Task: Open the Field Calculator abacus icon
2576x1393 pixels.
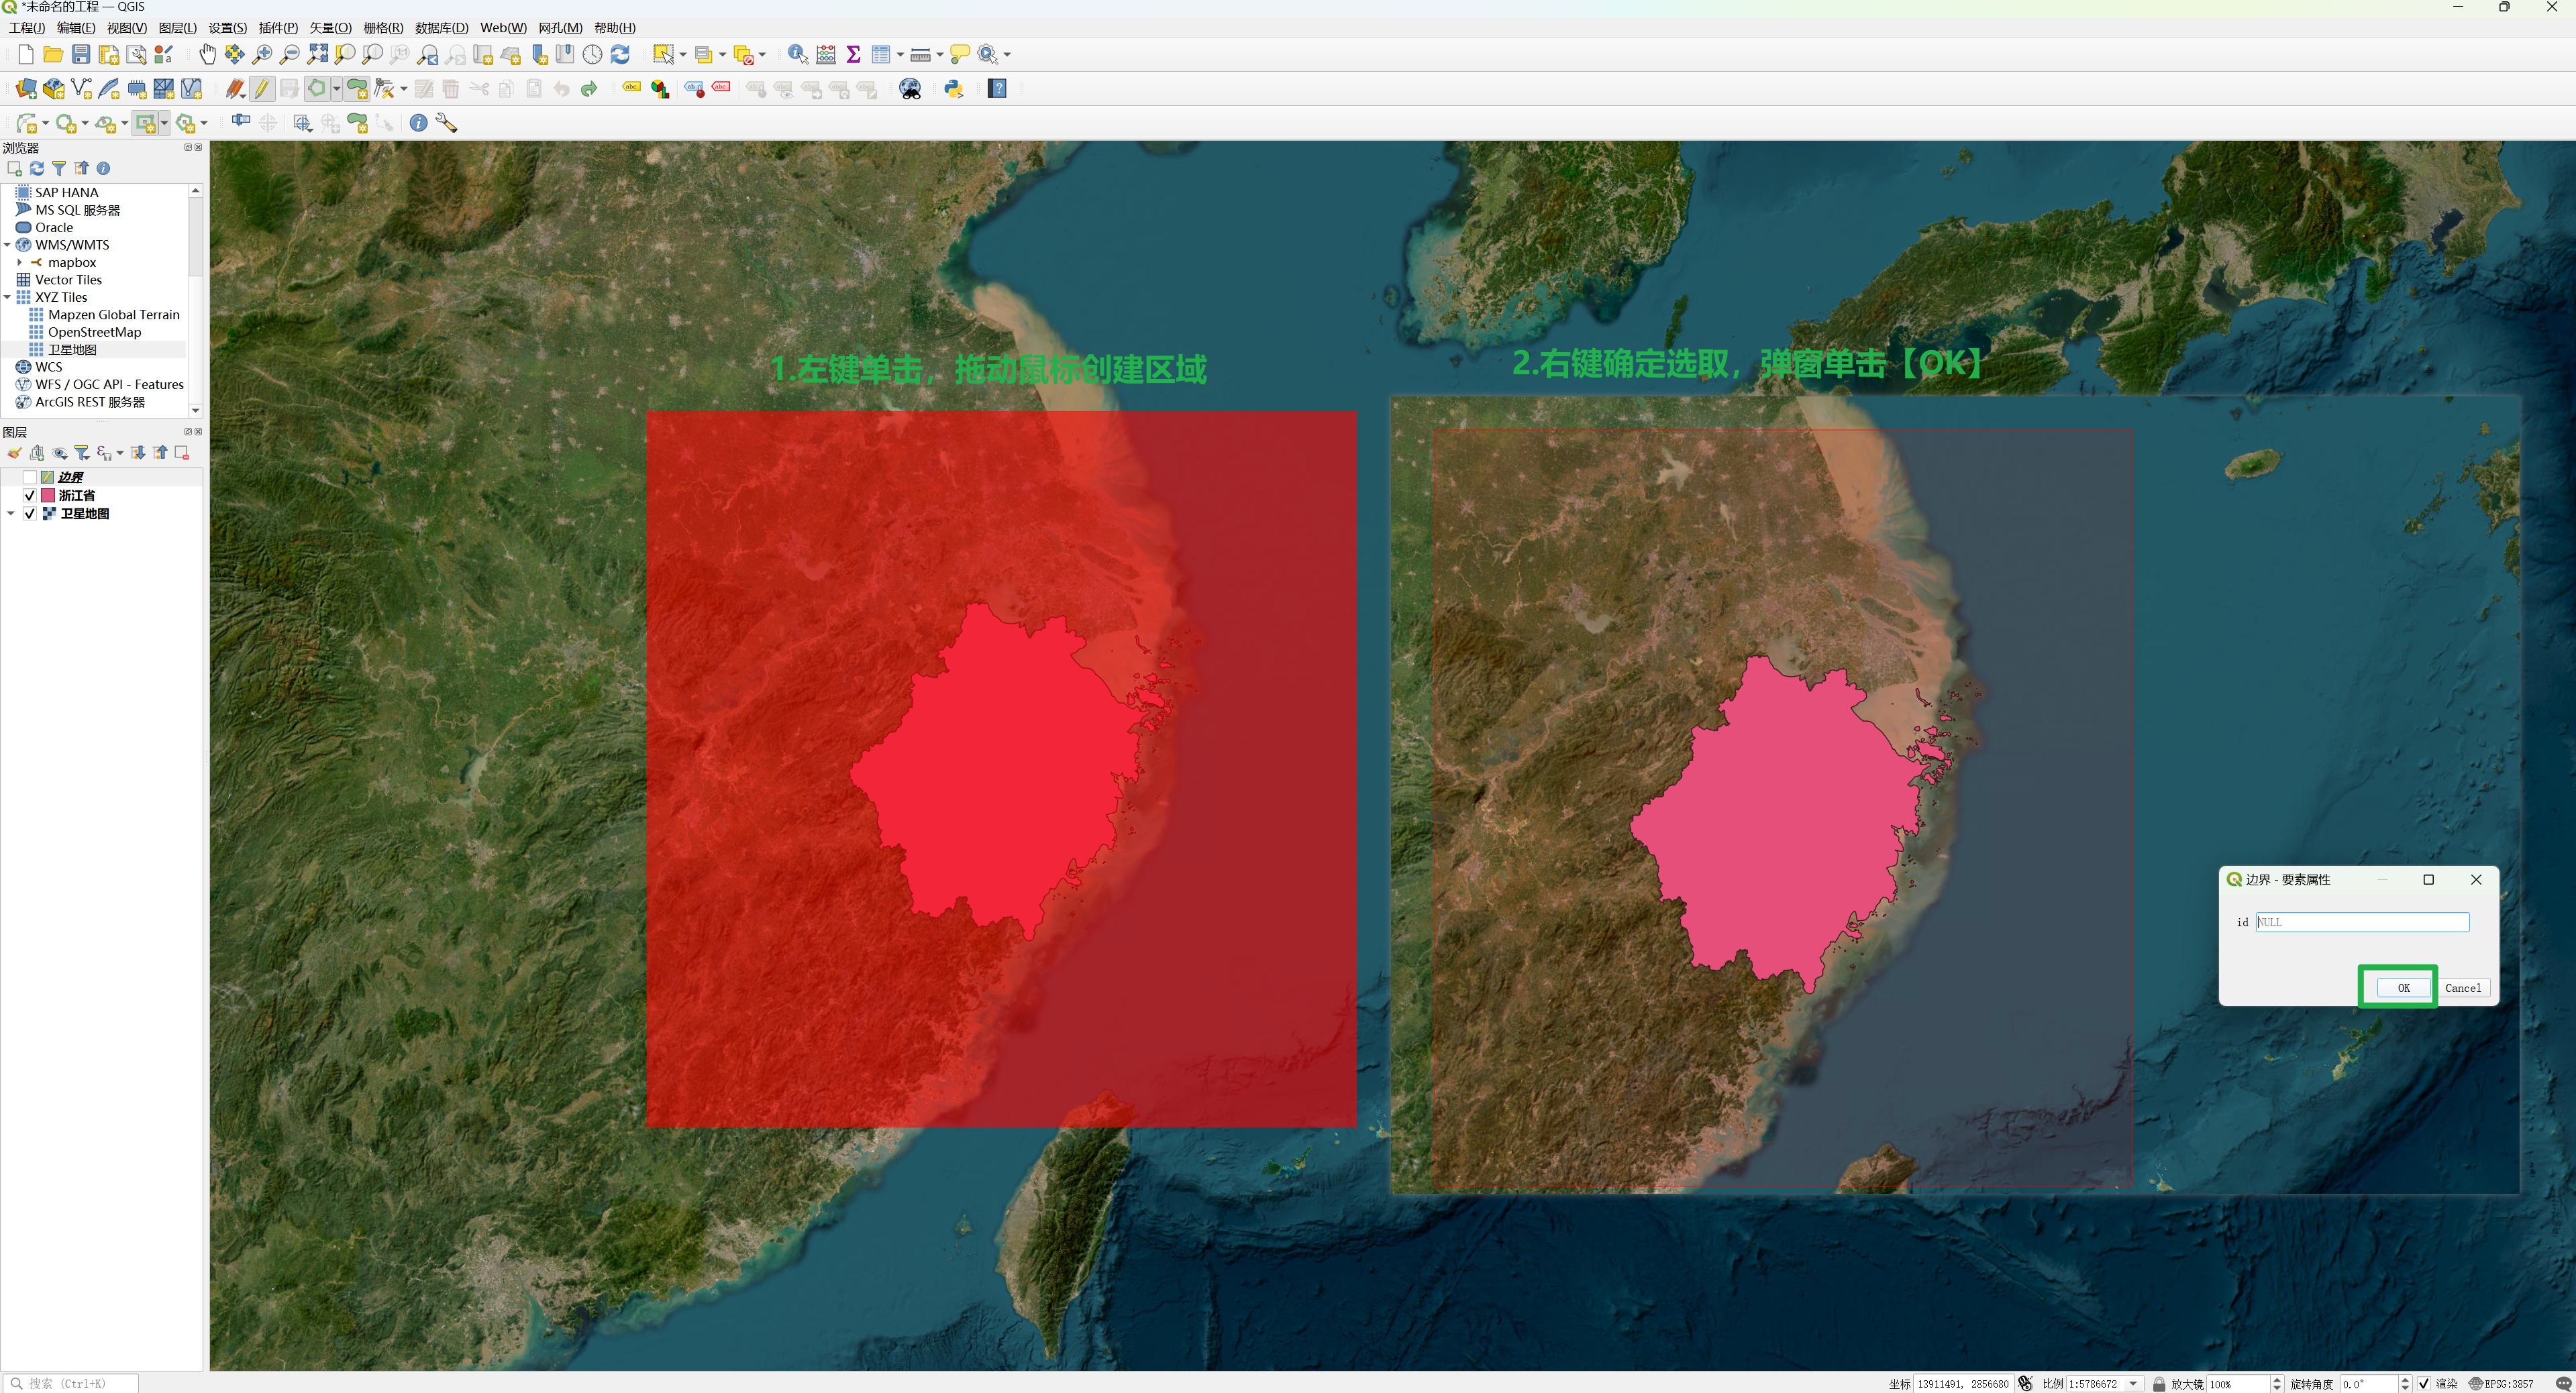Action: point(826,54)
